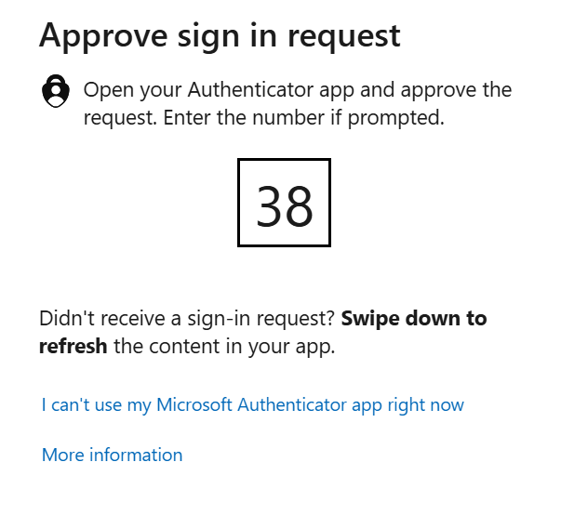Click the "Approve sign in request" heading
Image resolution: width=561 pixels, height=515 pixels.
click(220, 35)
